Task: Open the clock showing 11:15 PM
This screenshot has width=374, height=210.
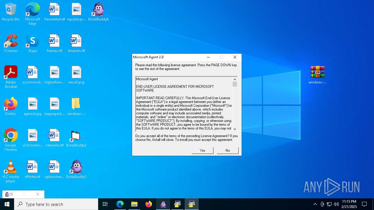Action: point(349,204)
